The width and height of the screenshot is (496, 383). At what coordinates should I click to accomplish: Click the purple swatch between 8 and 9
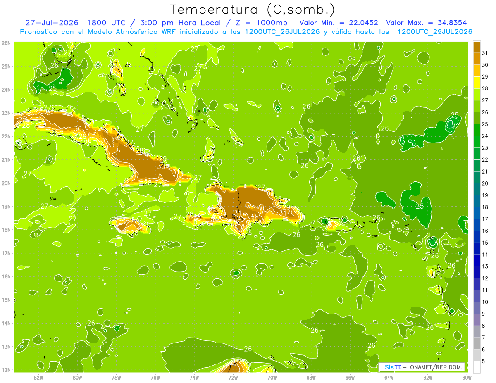point(477,319)
